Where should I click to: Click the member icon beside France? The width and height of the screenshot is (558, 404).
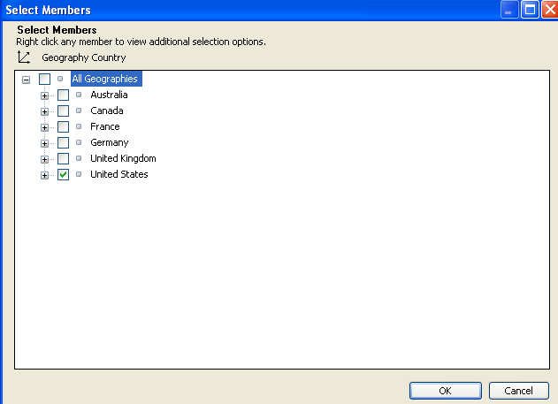(79, 126)
